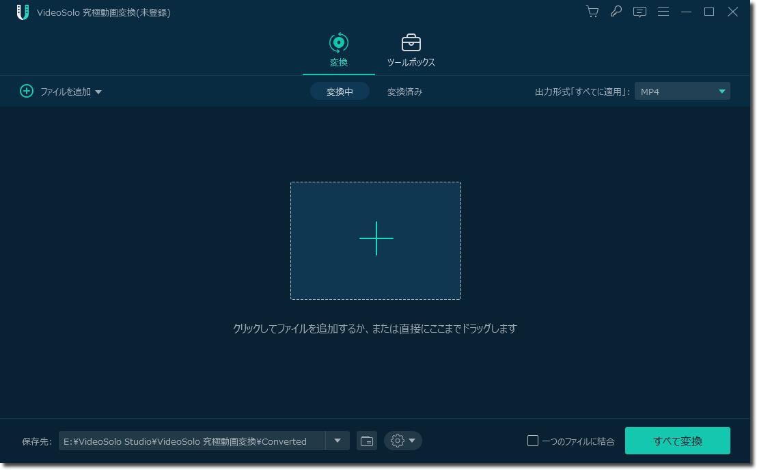The image size is (757, 470).
Task: Open output folder with folder icon
Action: (x=367, y=441)
